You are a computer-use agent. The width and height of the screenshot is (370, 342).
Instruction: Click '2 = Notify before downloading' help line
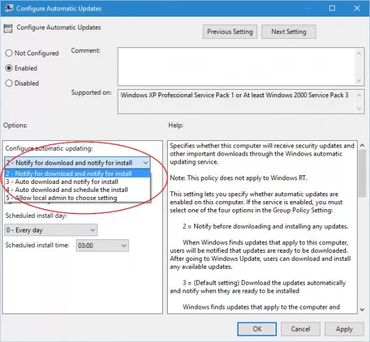click(265, 226)
